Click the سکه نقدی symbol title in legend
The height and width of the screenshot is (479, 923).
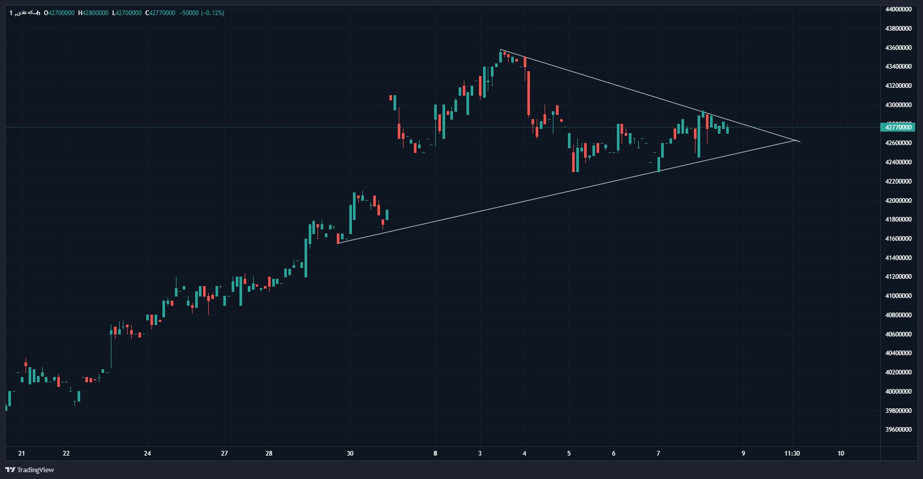(x=24, y=13)
